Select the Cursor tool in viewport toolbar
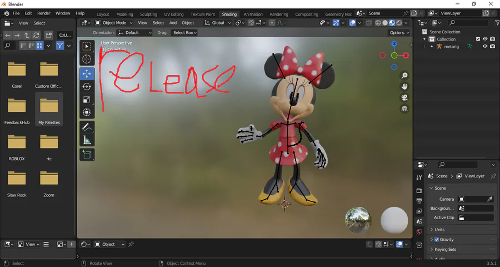The height and width of the screenshot is (267, 500). pos(87,60)
